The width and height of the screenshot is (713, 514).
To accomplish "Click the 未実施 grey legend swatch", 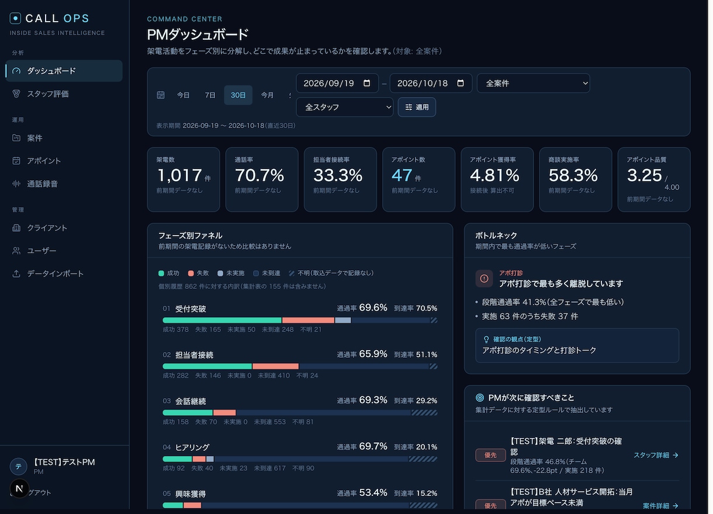I will (220, 273).
